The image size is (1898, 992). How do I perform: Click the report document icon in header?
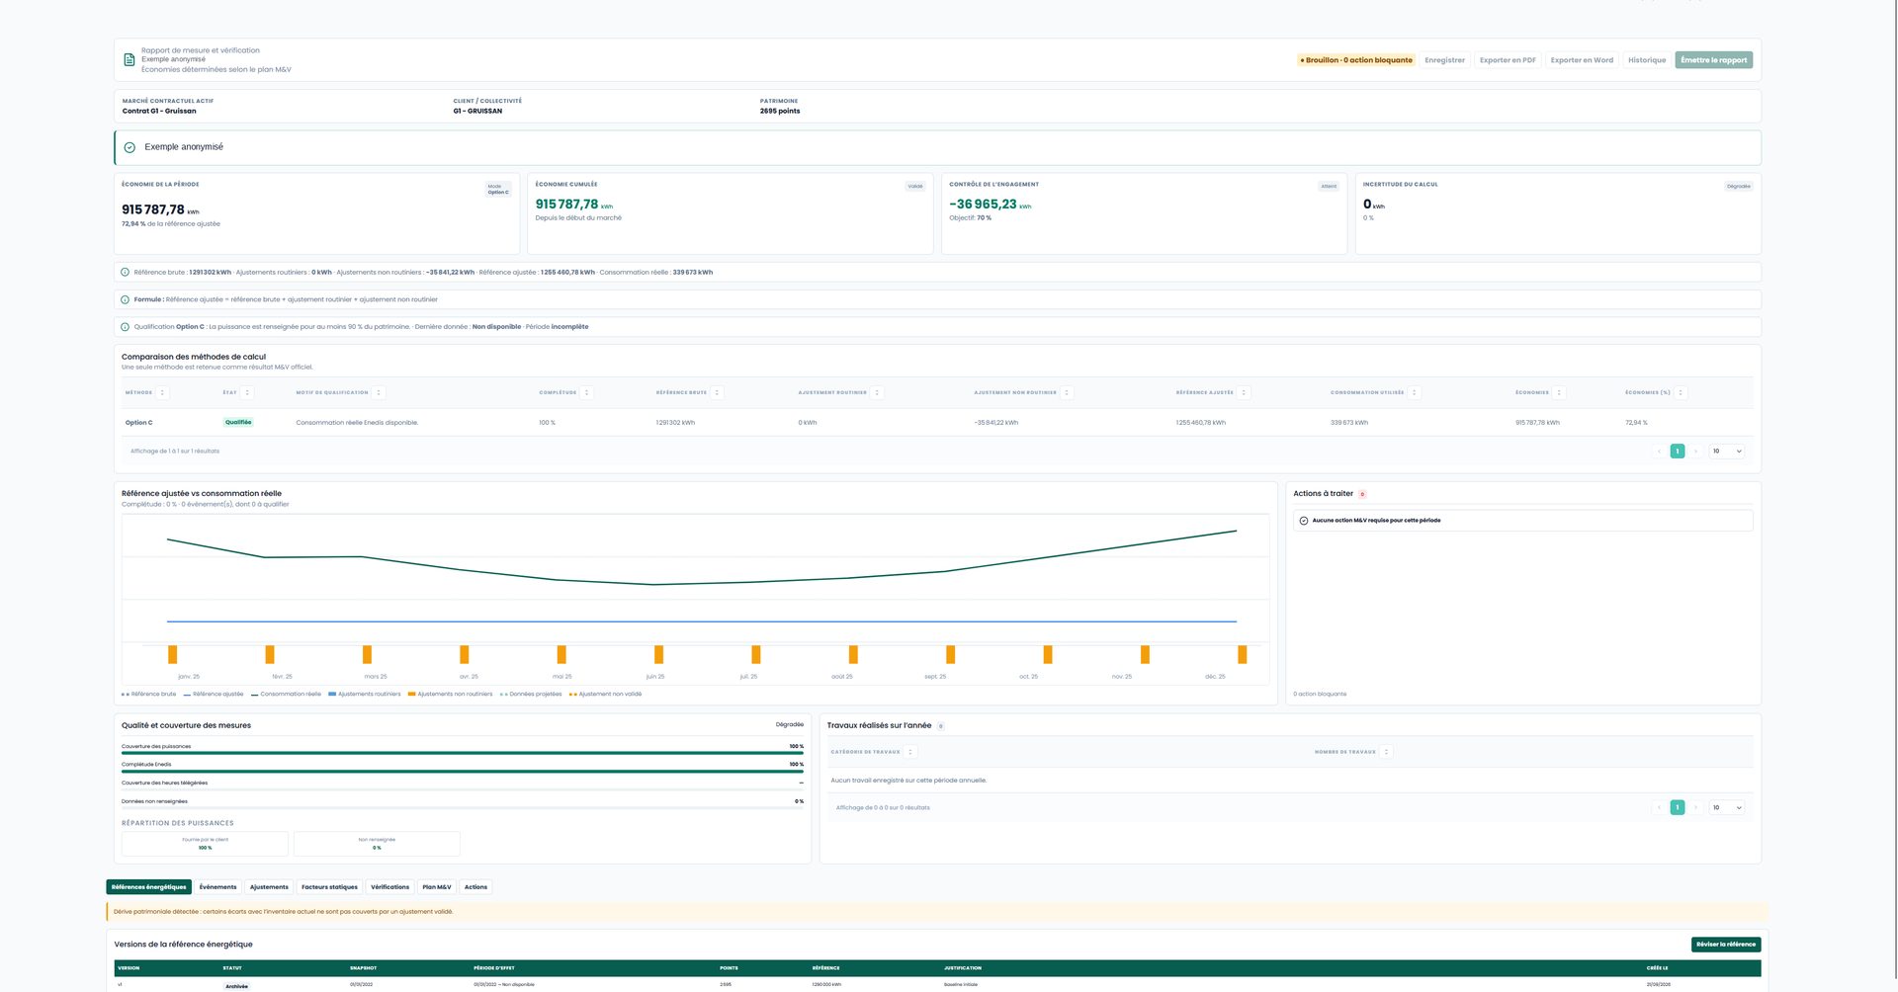[129, 60]
